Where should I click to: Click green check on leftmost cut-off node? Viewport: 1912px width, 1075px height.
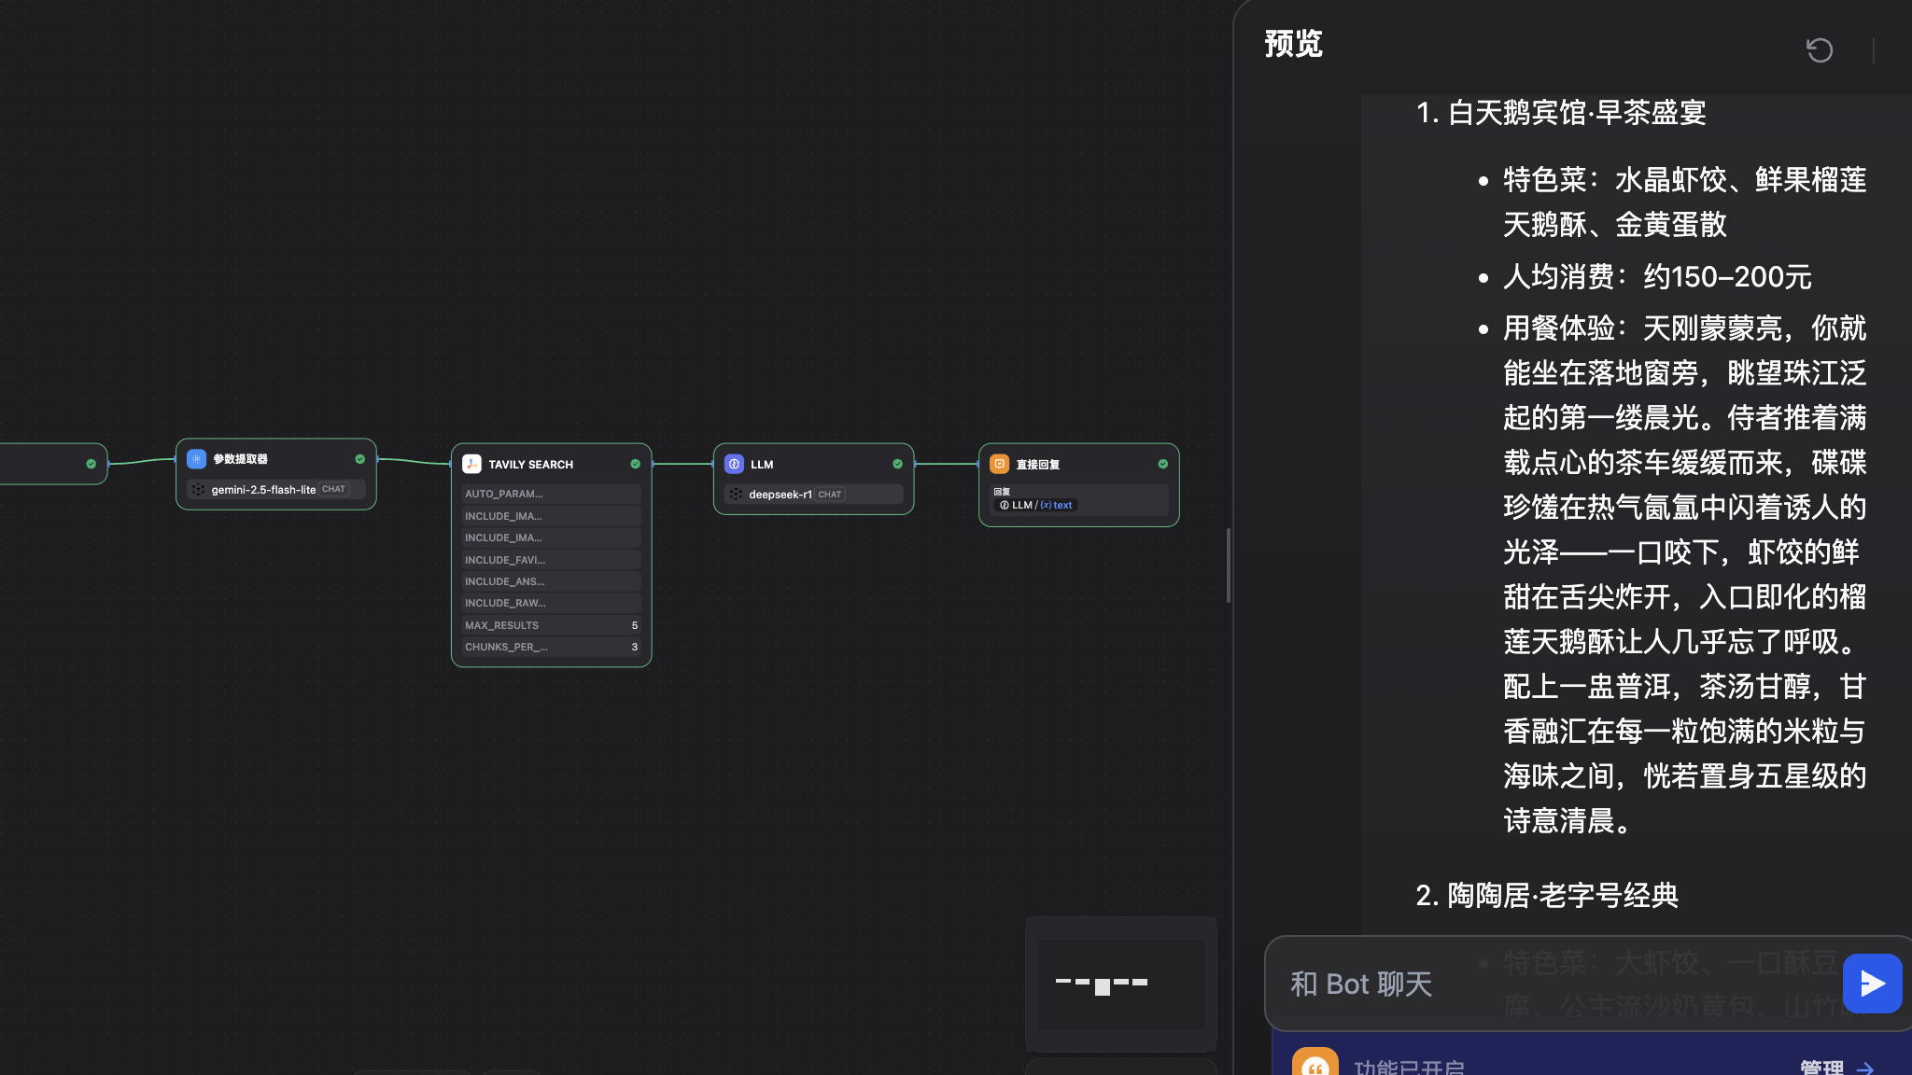(x=91, y=464)
